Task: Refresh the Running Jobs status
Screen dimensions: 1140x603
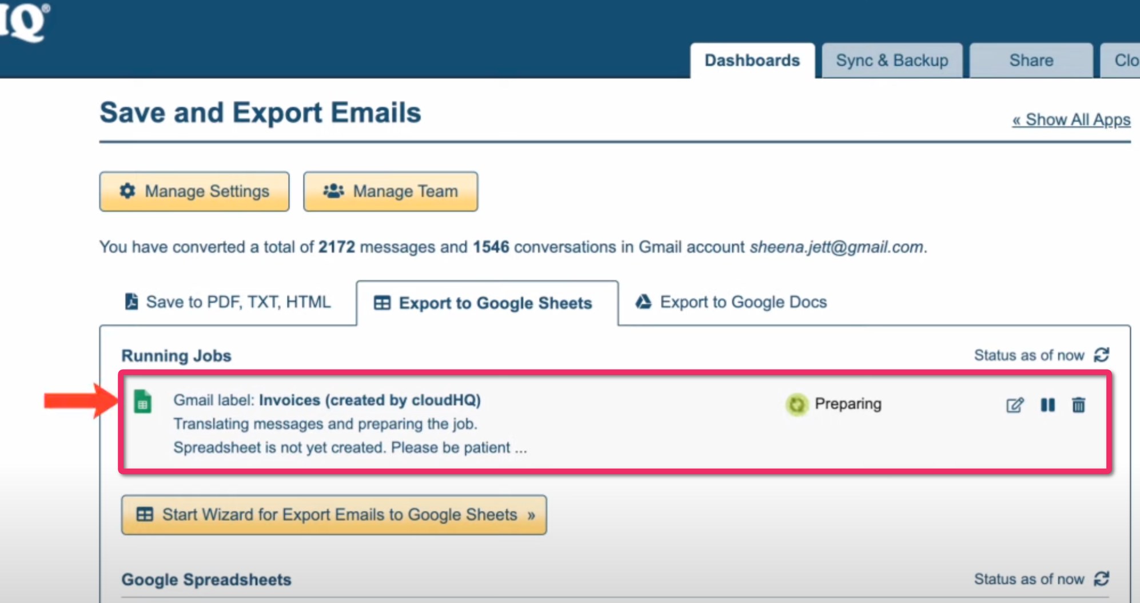Action: click(x=1101, y=355)
